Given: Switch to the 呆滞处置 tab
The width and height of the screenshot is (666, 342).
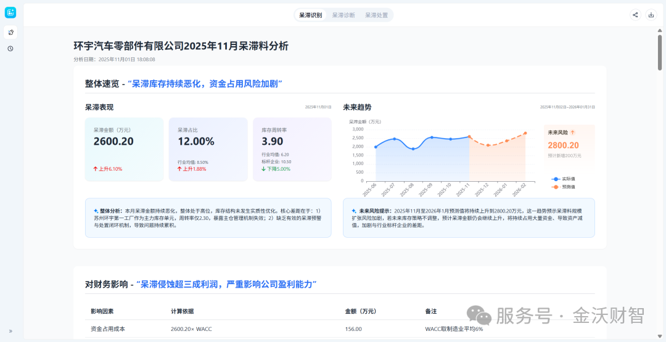Looking at the screenshot, I should (376, 15).
